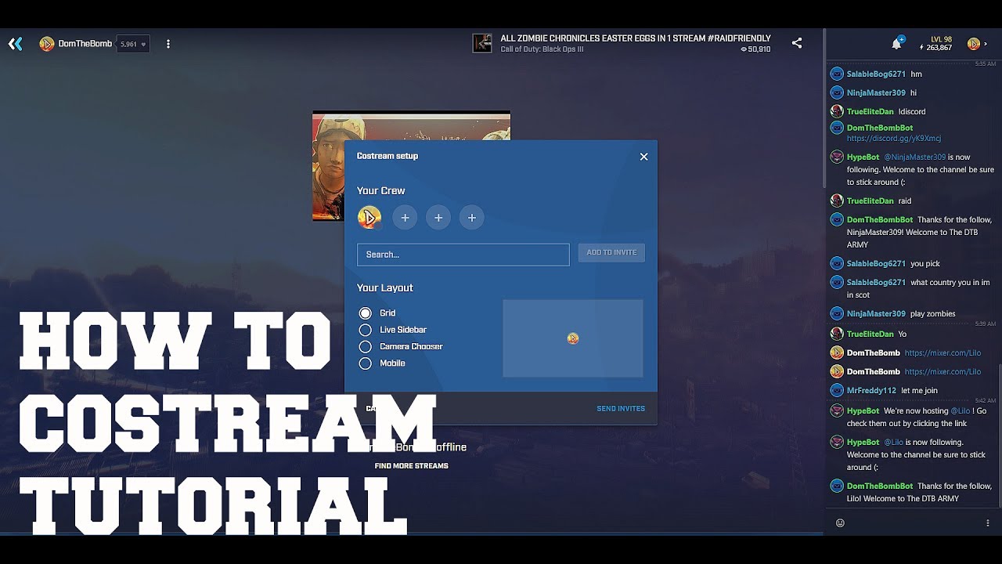Click TrueEliteDan avatar beside '!discord'

(x=837, y=111)
